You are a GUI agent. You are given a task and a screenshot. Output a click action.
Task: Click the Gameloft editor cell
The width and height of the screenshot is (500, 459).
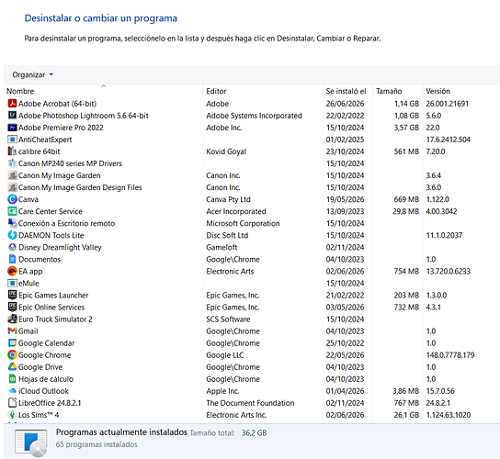point(222,247)
